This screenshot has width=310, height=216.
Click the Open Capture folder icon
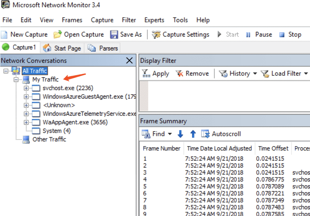[x=57, y=35]
